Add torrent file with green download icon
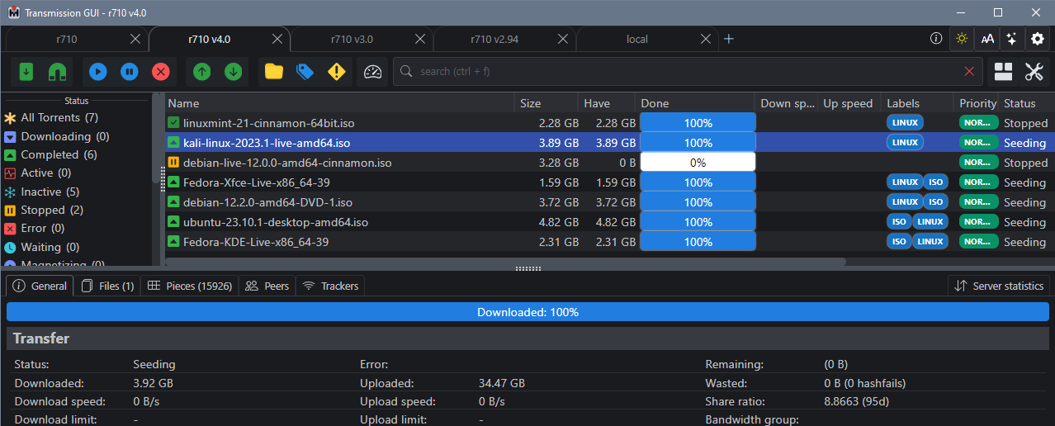This screenshot has height=426, width=1055. tap(26, 72)
